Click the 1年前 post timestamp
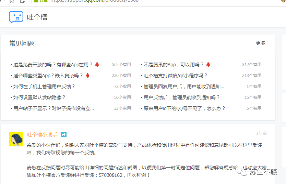 point(261,133)
